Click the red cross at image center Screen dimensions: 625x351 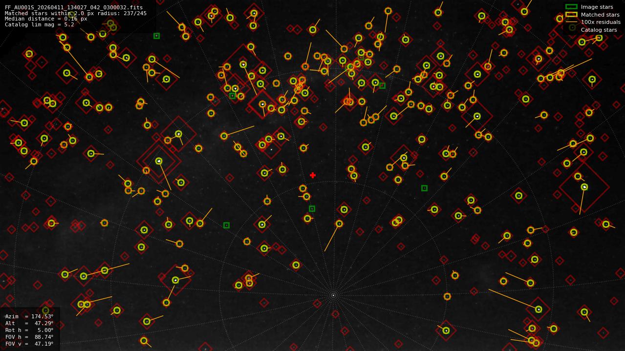[x=313, y=175]
